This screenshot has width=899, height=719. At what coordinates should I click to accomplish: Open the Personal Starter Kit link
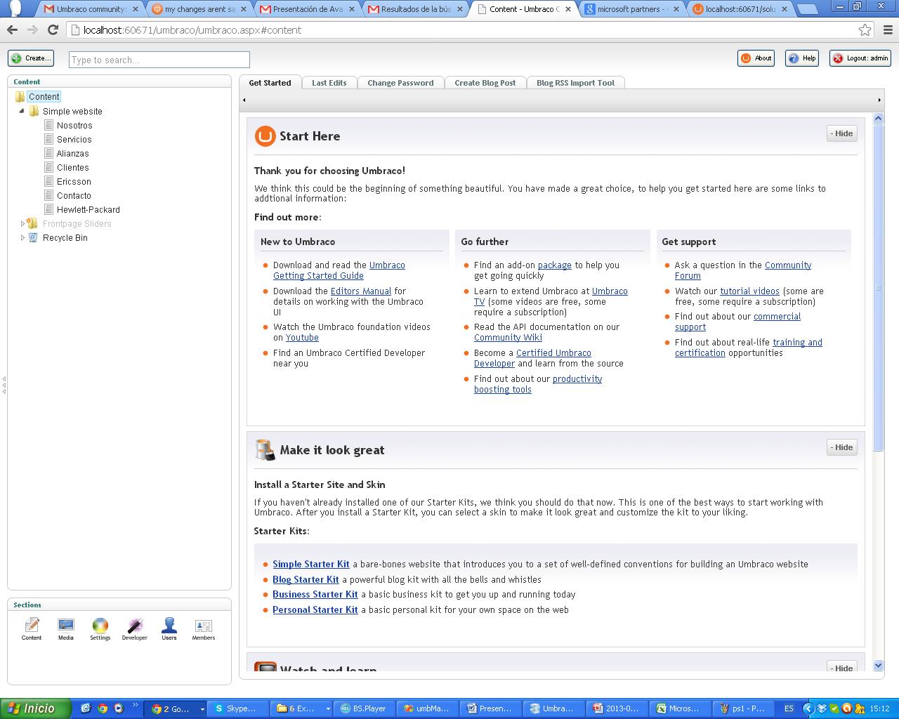(315, 609)
